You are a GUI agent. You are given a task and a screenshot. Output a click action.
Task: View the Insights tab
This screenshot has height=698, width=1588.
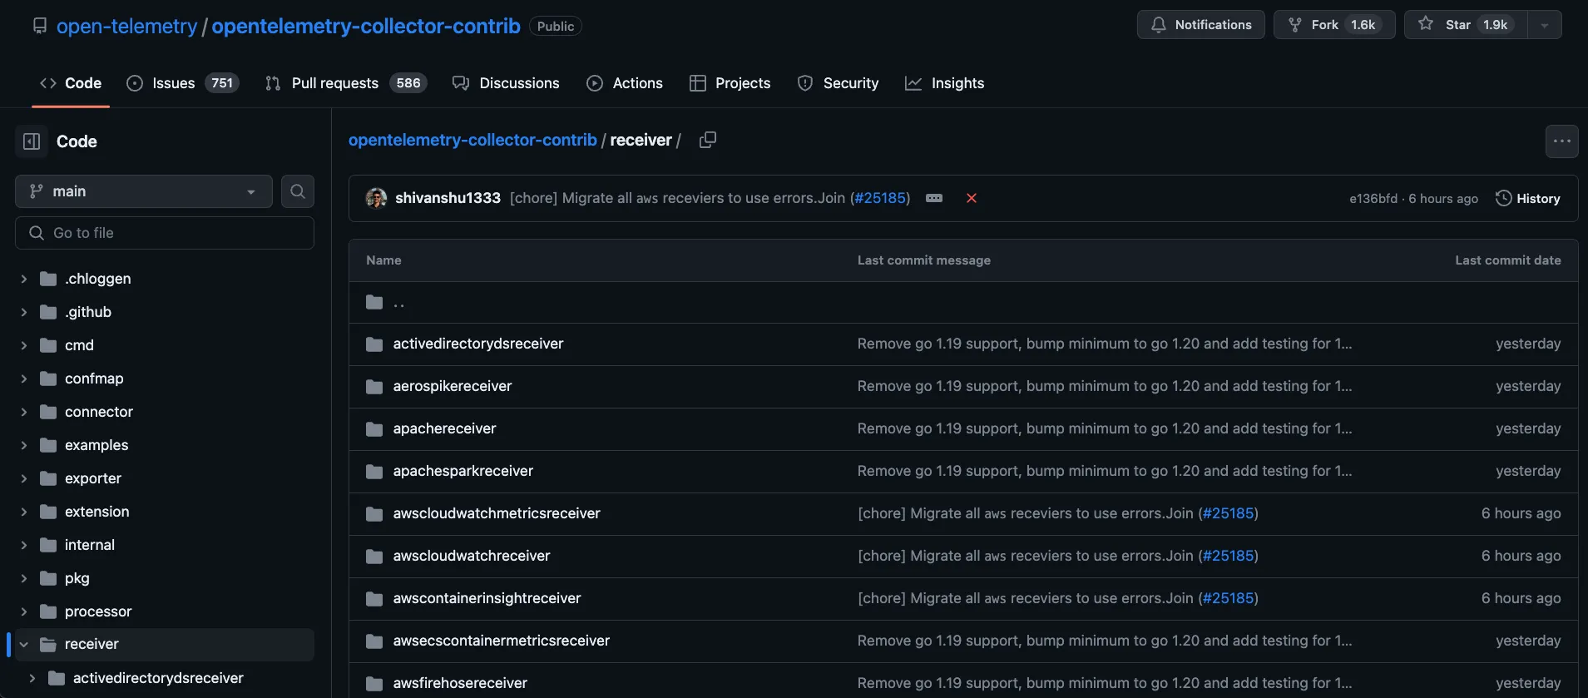click(x=945, y=83)
